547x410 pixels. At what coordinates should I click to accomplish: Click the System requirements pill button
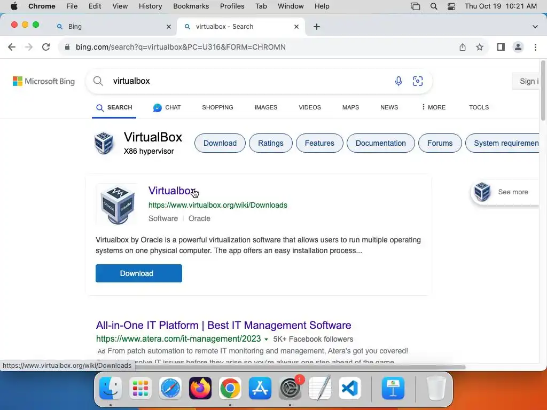coord(503,143)
